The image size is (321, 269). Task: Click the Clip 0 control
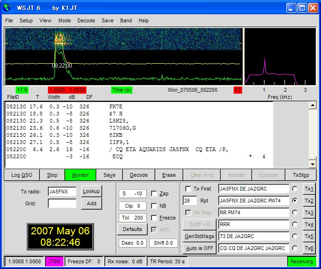coord(132,206)
